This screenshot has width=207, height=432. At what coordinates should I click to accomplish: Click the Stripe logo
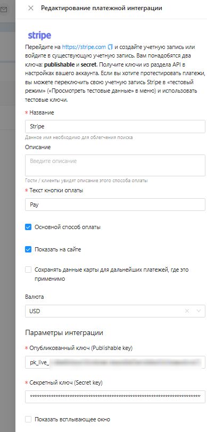39,35
